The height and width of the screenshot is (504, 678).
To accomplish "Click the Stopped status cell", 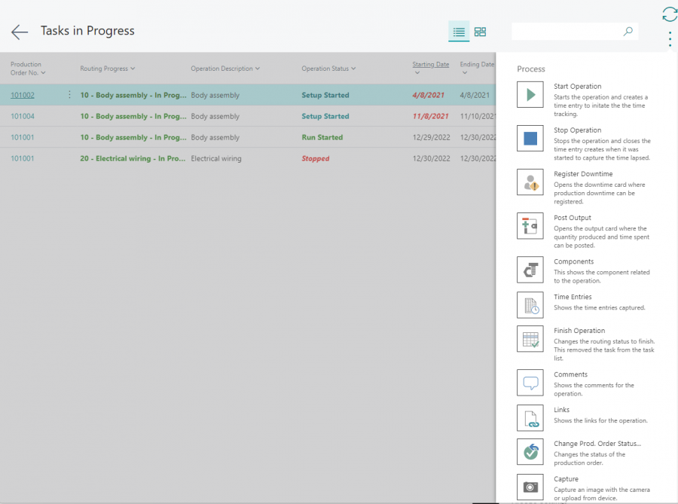I will [x=315, y=158].
